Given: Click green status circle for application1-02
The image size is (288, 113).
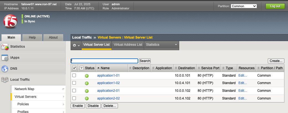Looking at the screenshot, I should coord(87,83).
